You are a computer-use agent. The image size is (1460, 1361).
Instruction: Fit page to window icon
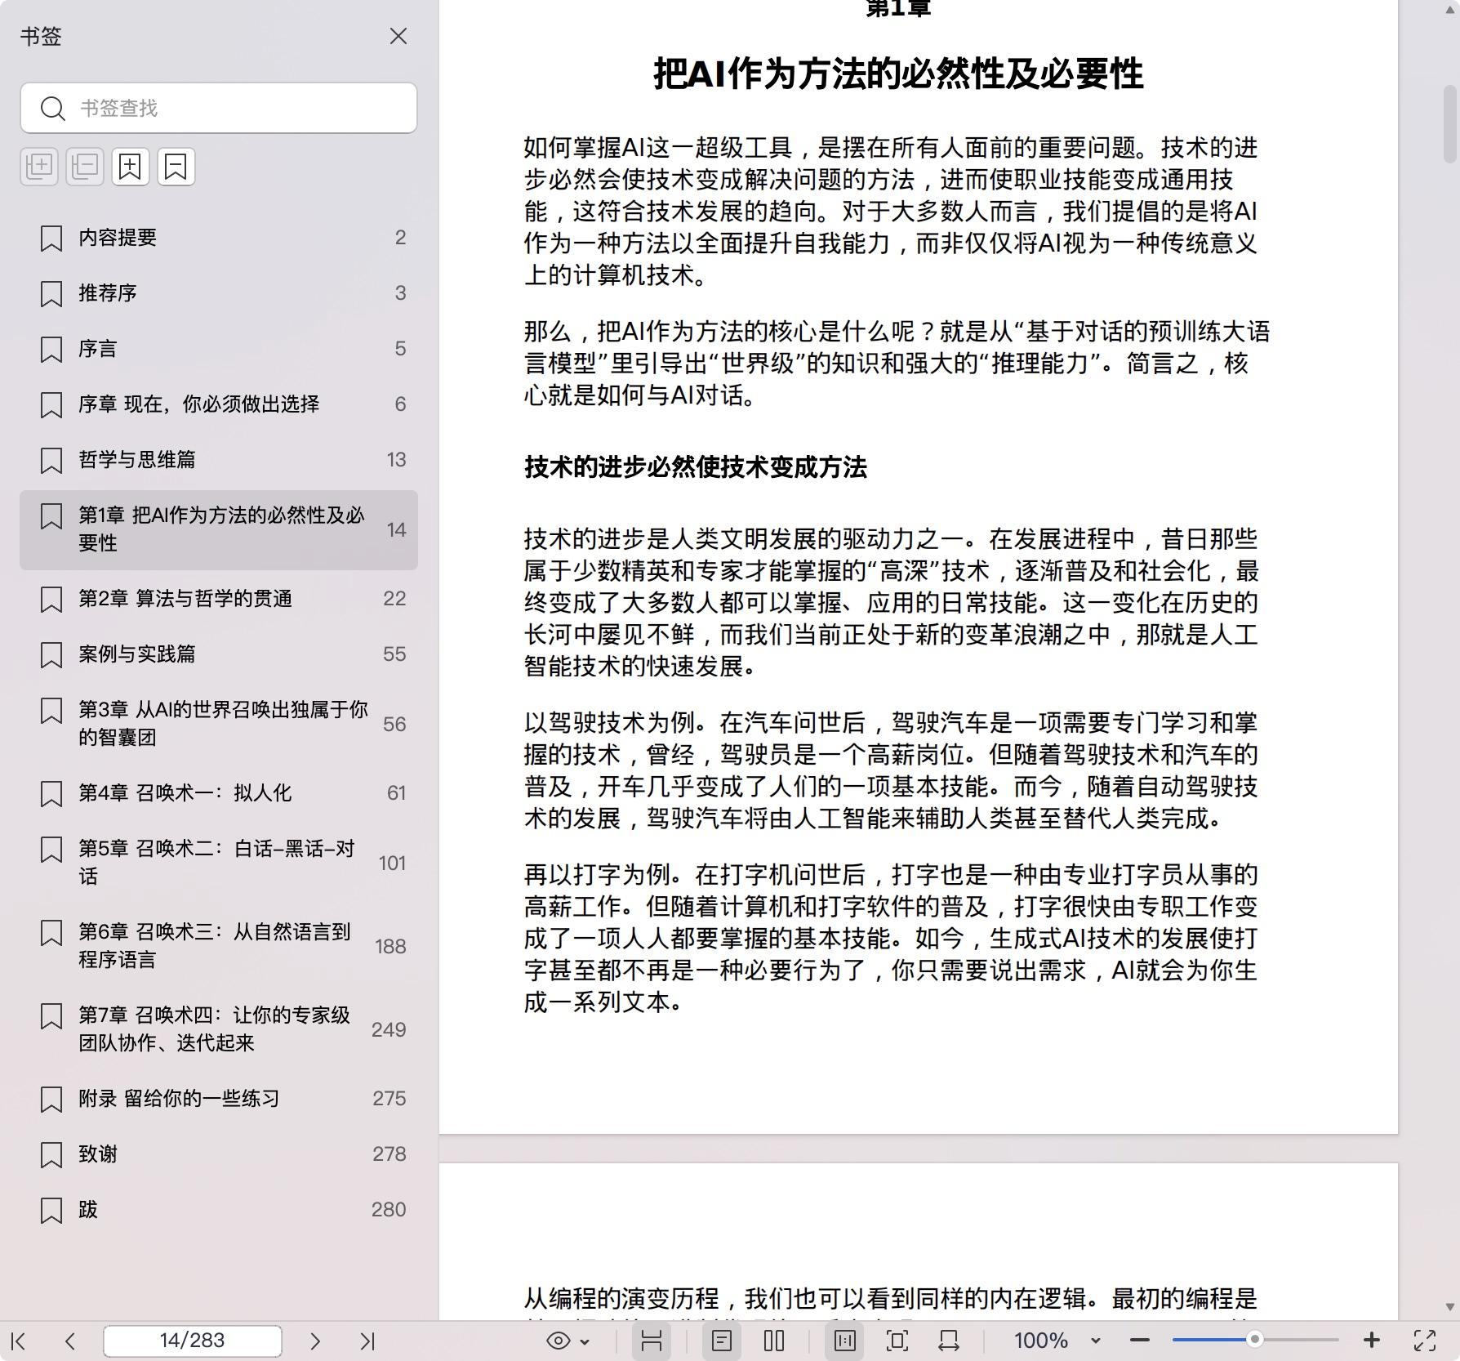pos(897,1341)
